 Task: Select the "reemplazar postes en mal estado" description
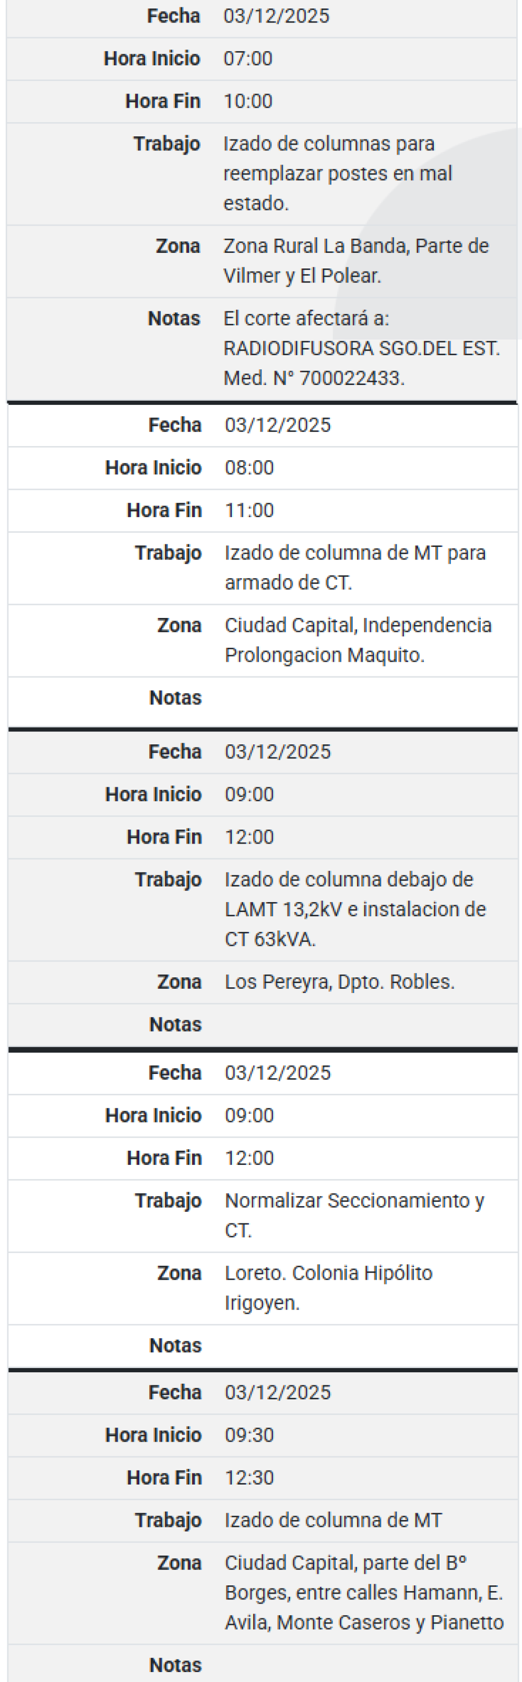pos(337,173)
